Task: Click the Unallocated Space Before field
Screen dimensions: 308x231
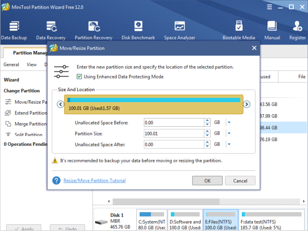Action: pos(174,122)
